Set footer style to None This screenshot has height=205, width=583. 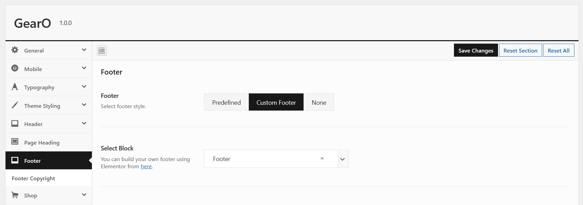tap(319, 102)
